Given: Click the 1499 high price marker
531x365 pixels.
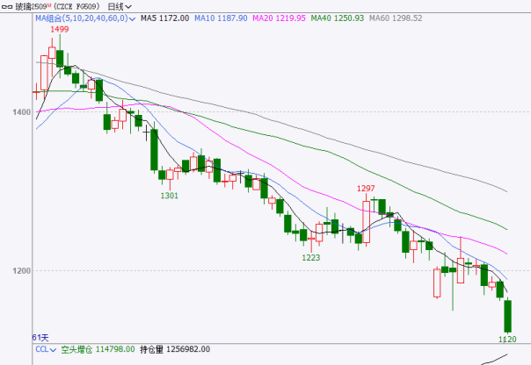Looking at the screenshot, I should point(60,30).
